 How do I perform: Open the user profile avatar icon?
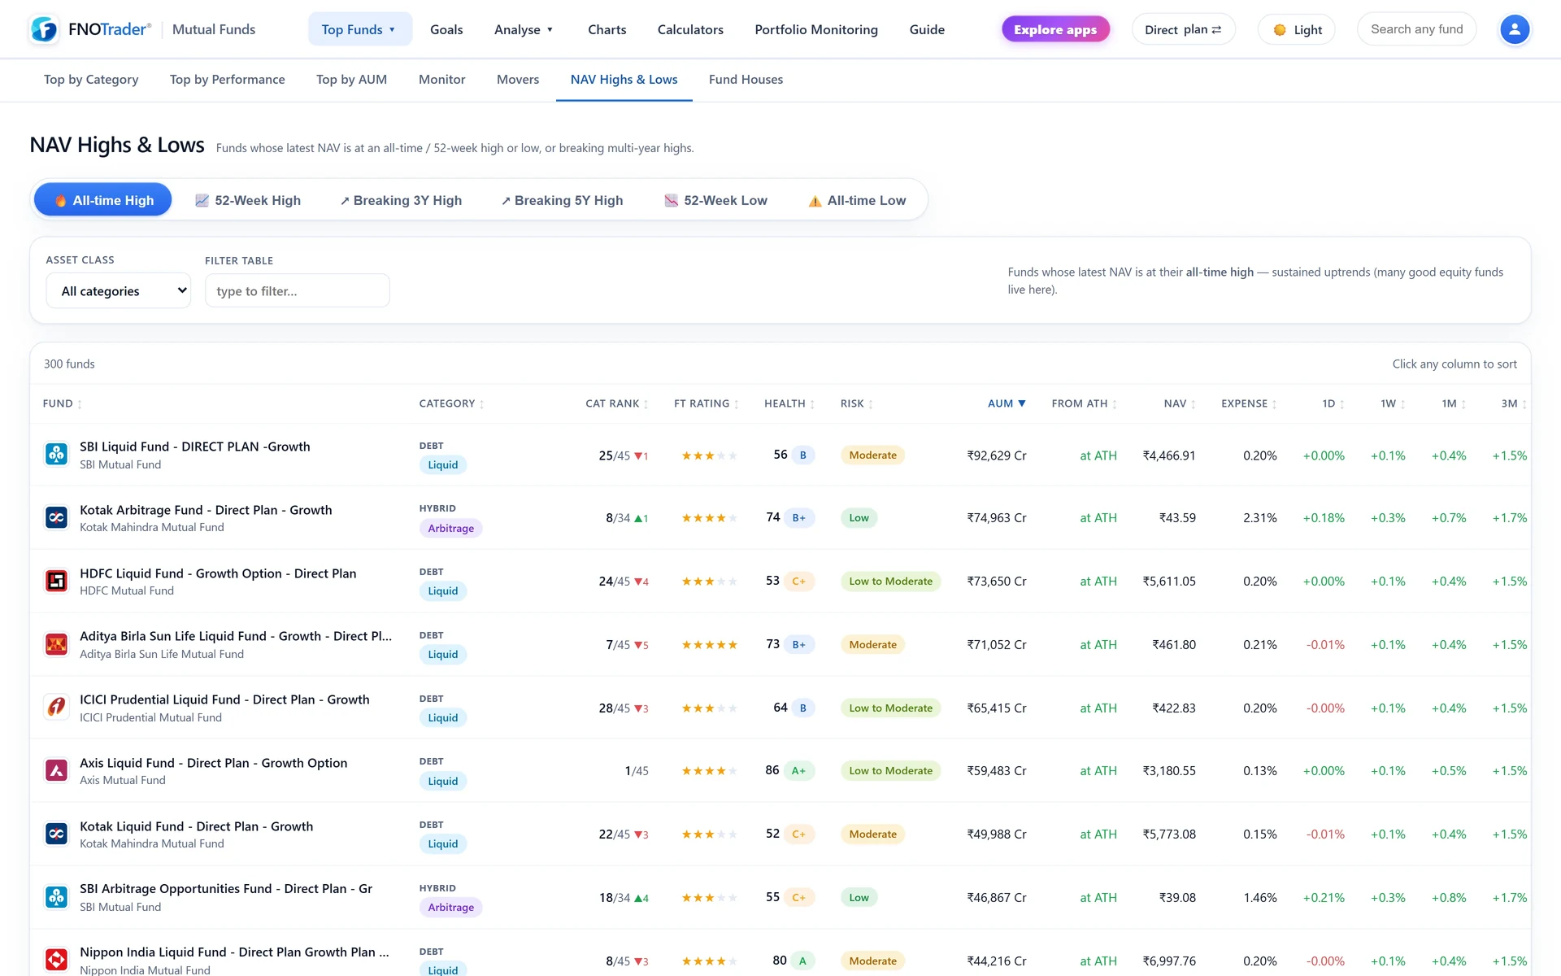click(x=1514, y=29)
